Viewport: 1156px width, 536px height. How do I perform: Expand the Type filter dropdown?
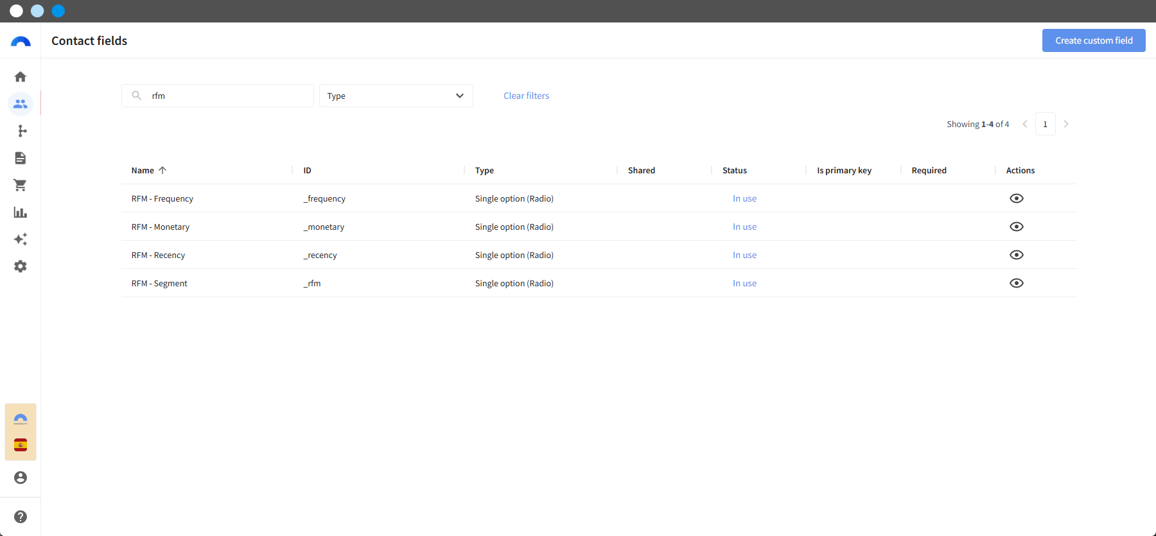pos(396,96)
